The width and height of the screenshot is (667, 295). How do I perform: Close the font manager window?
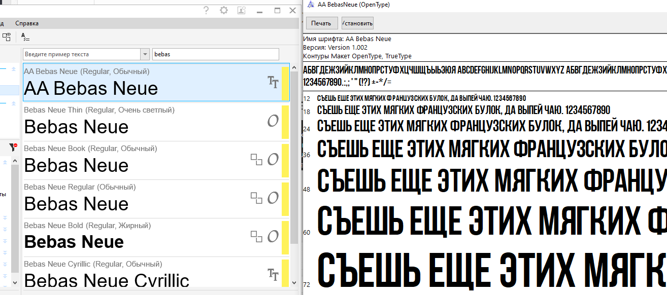[x=293, y=10]
